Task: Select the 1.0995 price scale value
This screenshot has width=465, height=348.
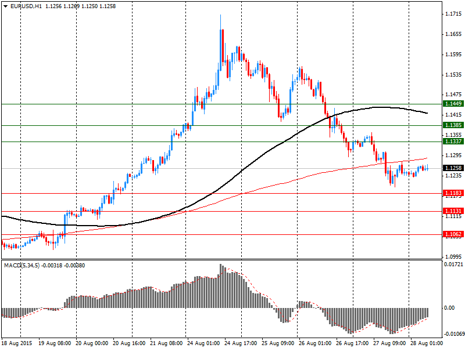Action: [x=453, y=256]
